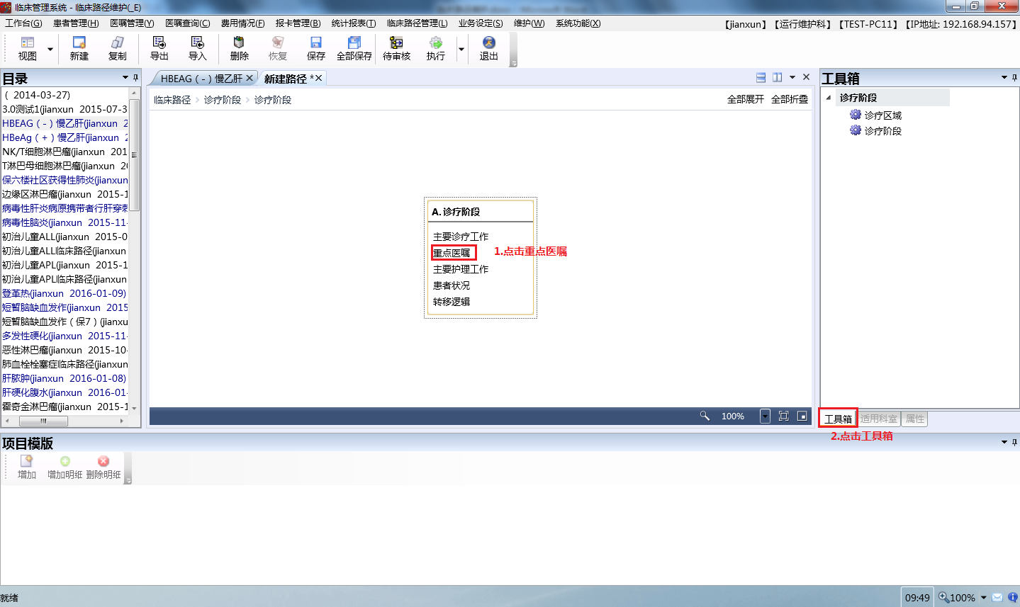The height and width of the screenshot is (607, 1020).
Task: Open the 医嘱管理(Y) menu
Action: tap(132, 23)
